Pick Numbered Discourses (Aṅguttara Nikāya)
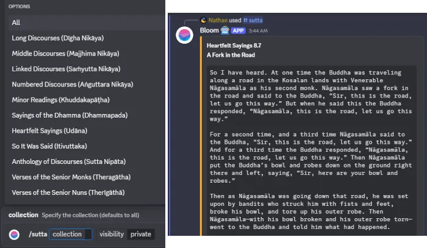The width and height of the screenshot is (427, 248). [86, 85]
